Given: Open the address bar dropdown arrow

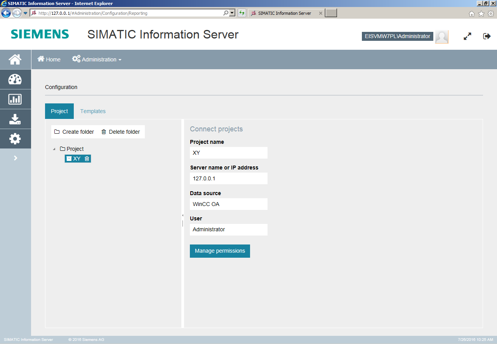Looking at the screenshot, I should (x=232, y=13).
